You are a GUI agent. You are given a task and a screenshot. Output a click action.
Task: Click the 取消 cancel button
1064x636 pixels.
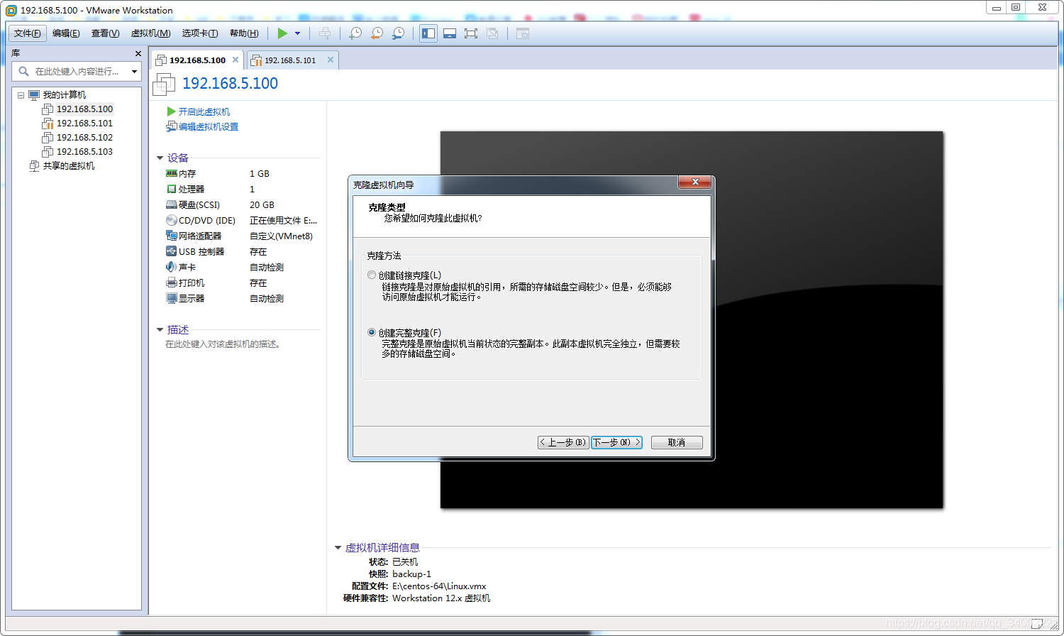[x=677, y=442]
